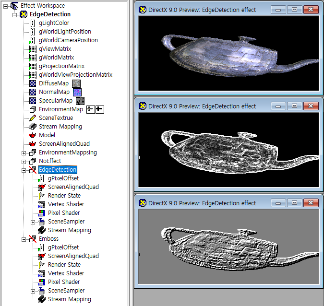Minimize the middle DirectX preview window
324x306 pixels.
(x=278, y=106)
